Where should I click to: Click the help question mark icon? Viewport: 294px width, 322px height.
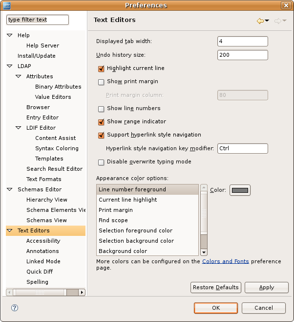point(15,308)
